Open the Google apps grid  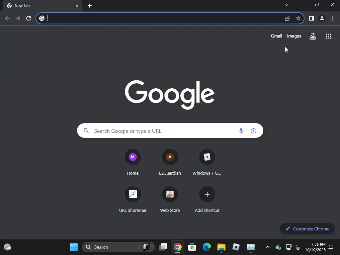pyautogui.click(x=329, y=36)
